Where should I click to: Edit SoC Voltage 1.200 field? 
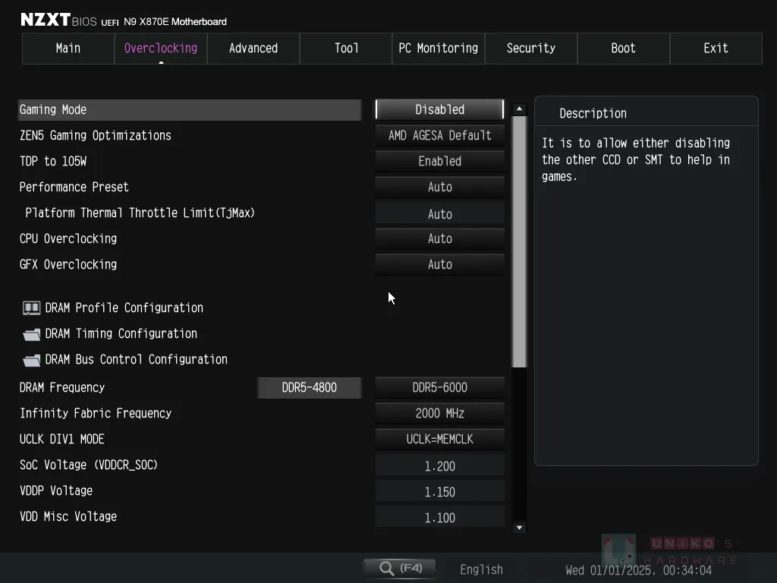[x=440, y=465]
